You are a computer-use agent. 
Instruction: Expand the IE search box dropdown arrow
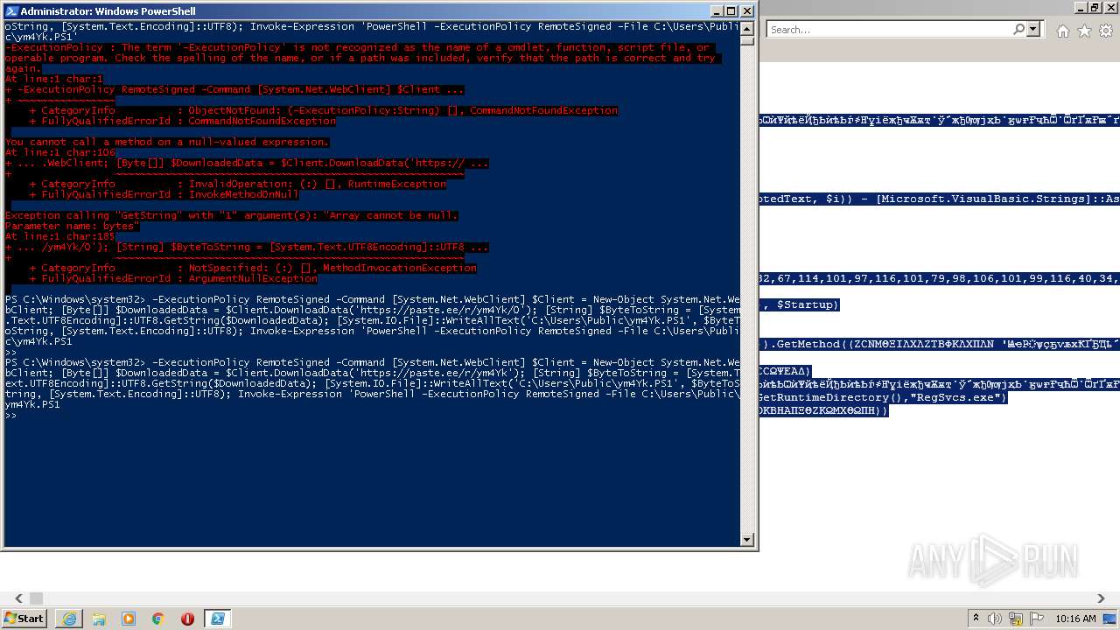pos(1033,29)
